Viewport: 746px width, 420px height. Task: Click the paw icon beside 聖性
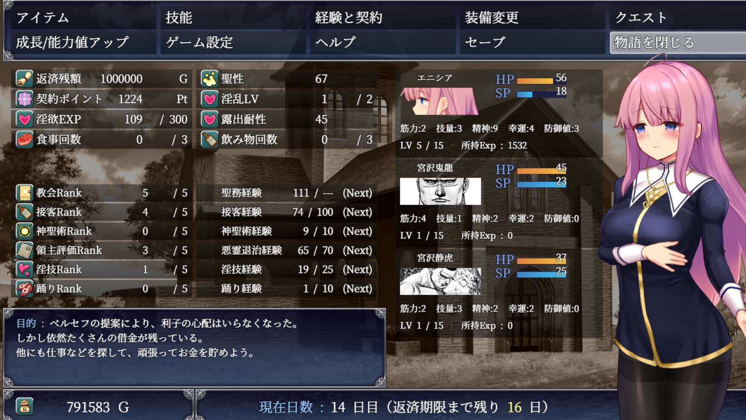pyautogui.click(x=209, y=79)
